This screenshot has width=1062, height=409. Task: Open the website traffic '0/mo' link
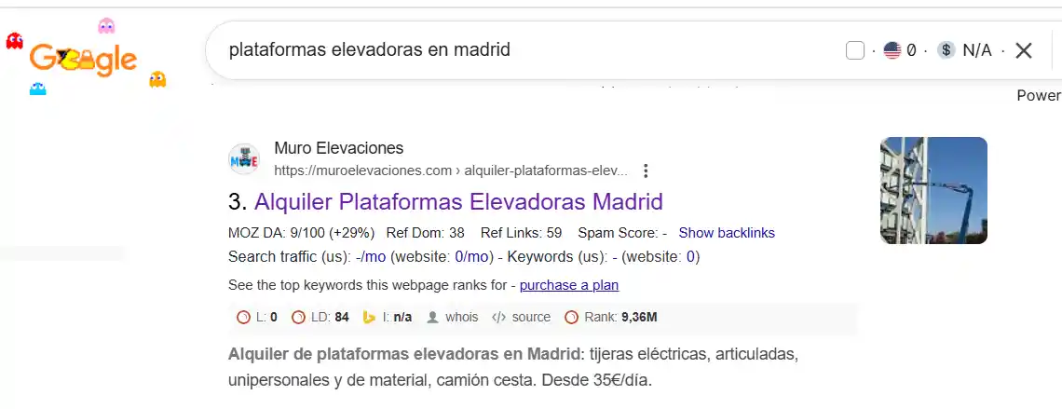coord(472,257)
